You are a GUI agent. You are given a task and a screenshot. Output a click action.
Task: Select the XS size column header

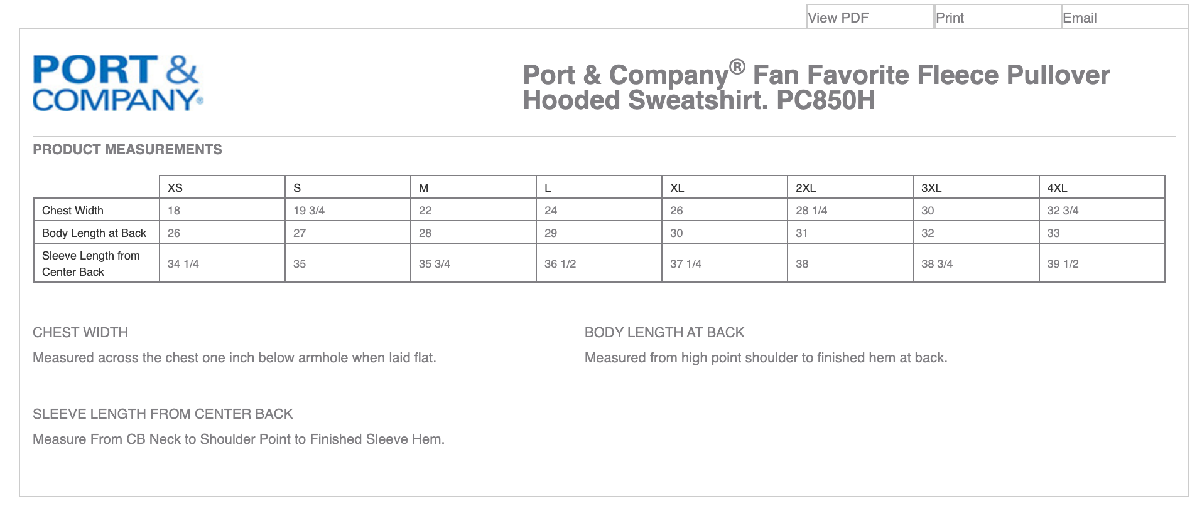[175, 187]
